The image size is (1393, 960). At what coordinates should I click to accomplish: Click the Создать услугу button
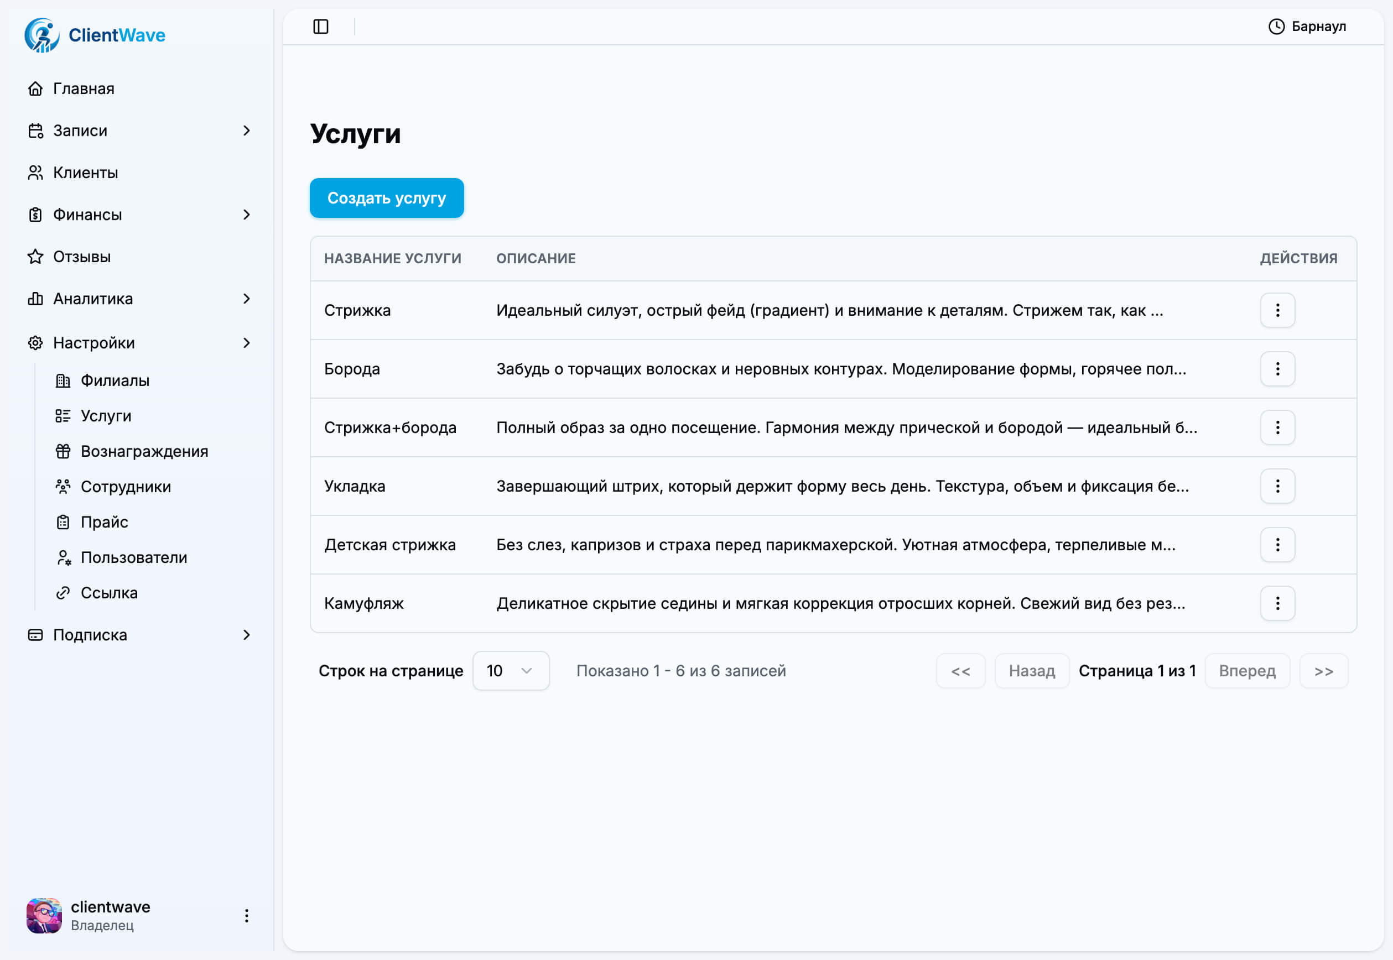[386, 198]
